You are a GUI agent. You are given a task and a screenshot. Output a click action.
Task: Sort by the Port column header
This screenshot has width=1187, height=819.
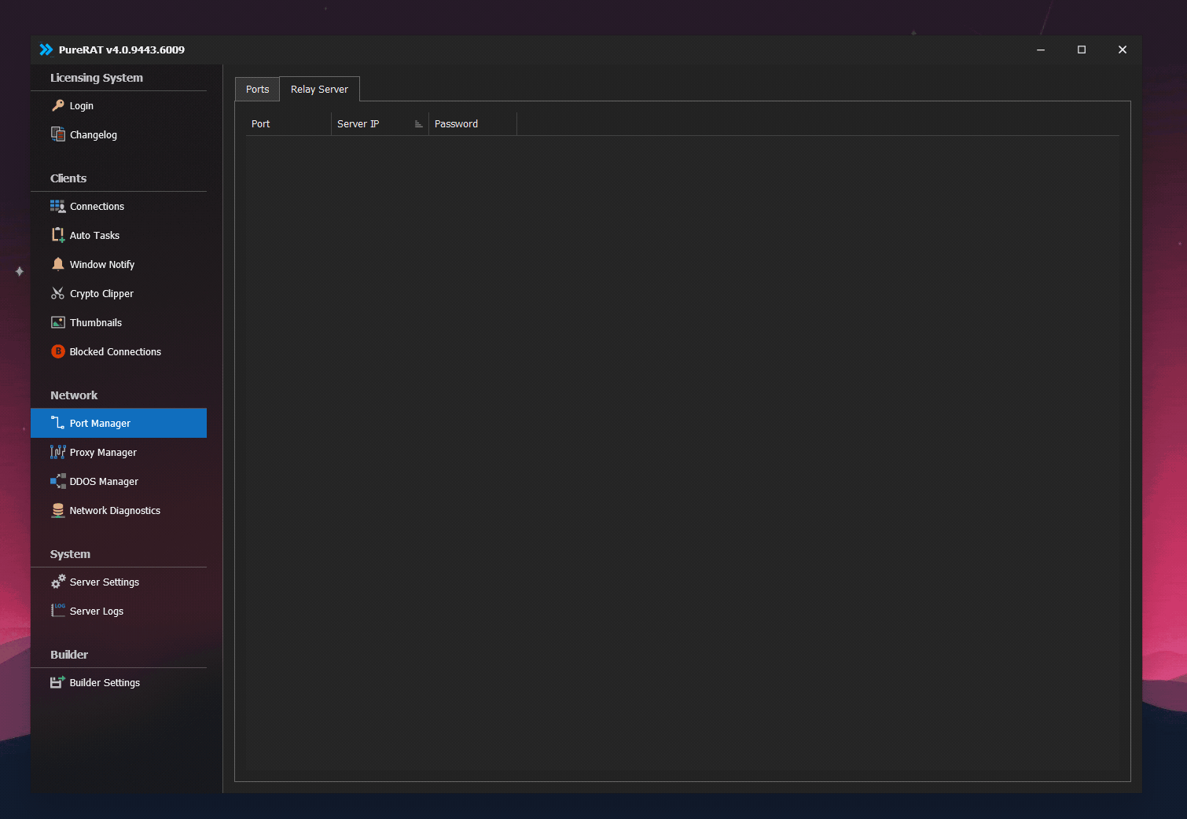tap(288, 123)
